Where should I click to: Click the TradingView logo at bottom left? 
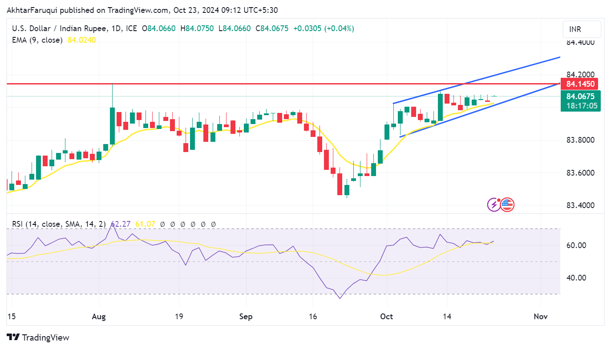pyautogui.click(x=38, y=337)
